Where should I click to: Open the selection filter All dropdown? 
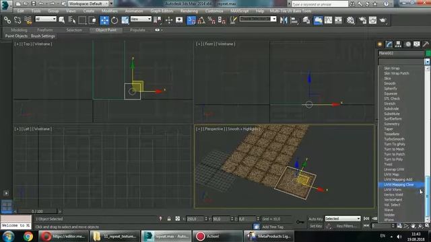click(46, 19)
